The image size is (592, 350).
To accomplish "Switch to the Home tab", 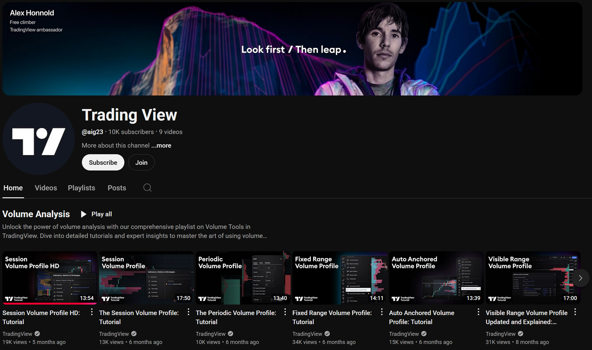I will coord(13,188).
